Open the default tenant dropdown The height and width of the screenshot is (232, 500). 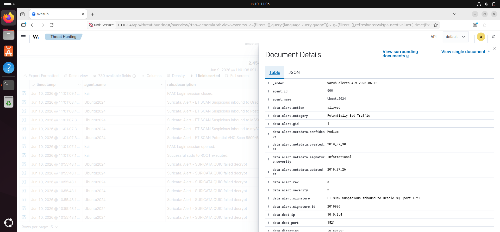pyautogui.click(x=455, y=37)
